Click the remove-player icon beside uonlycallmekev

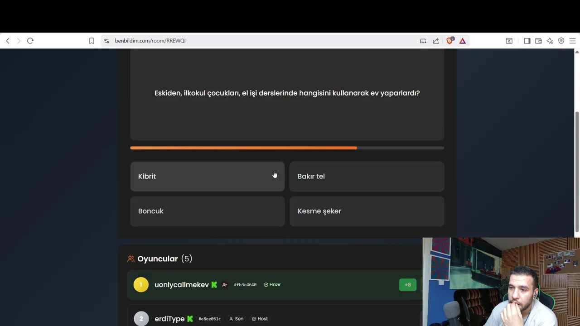coord(224,285)
